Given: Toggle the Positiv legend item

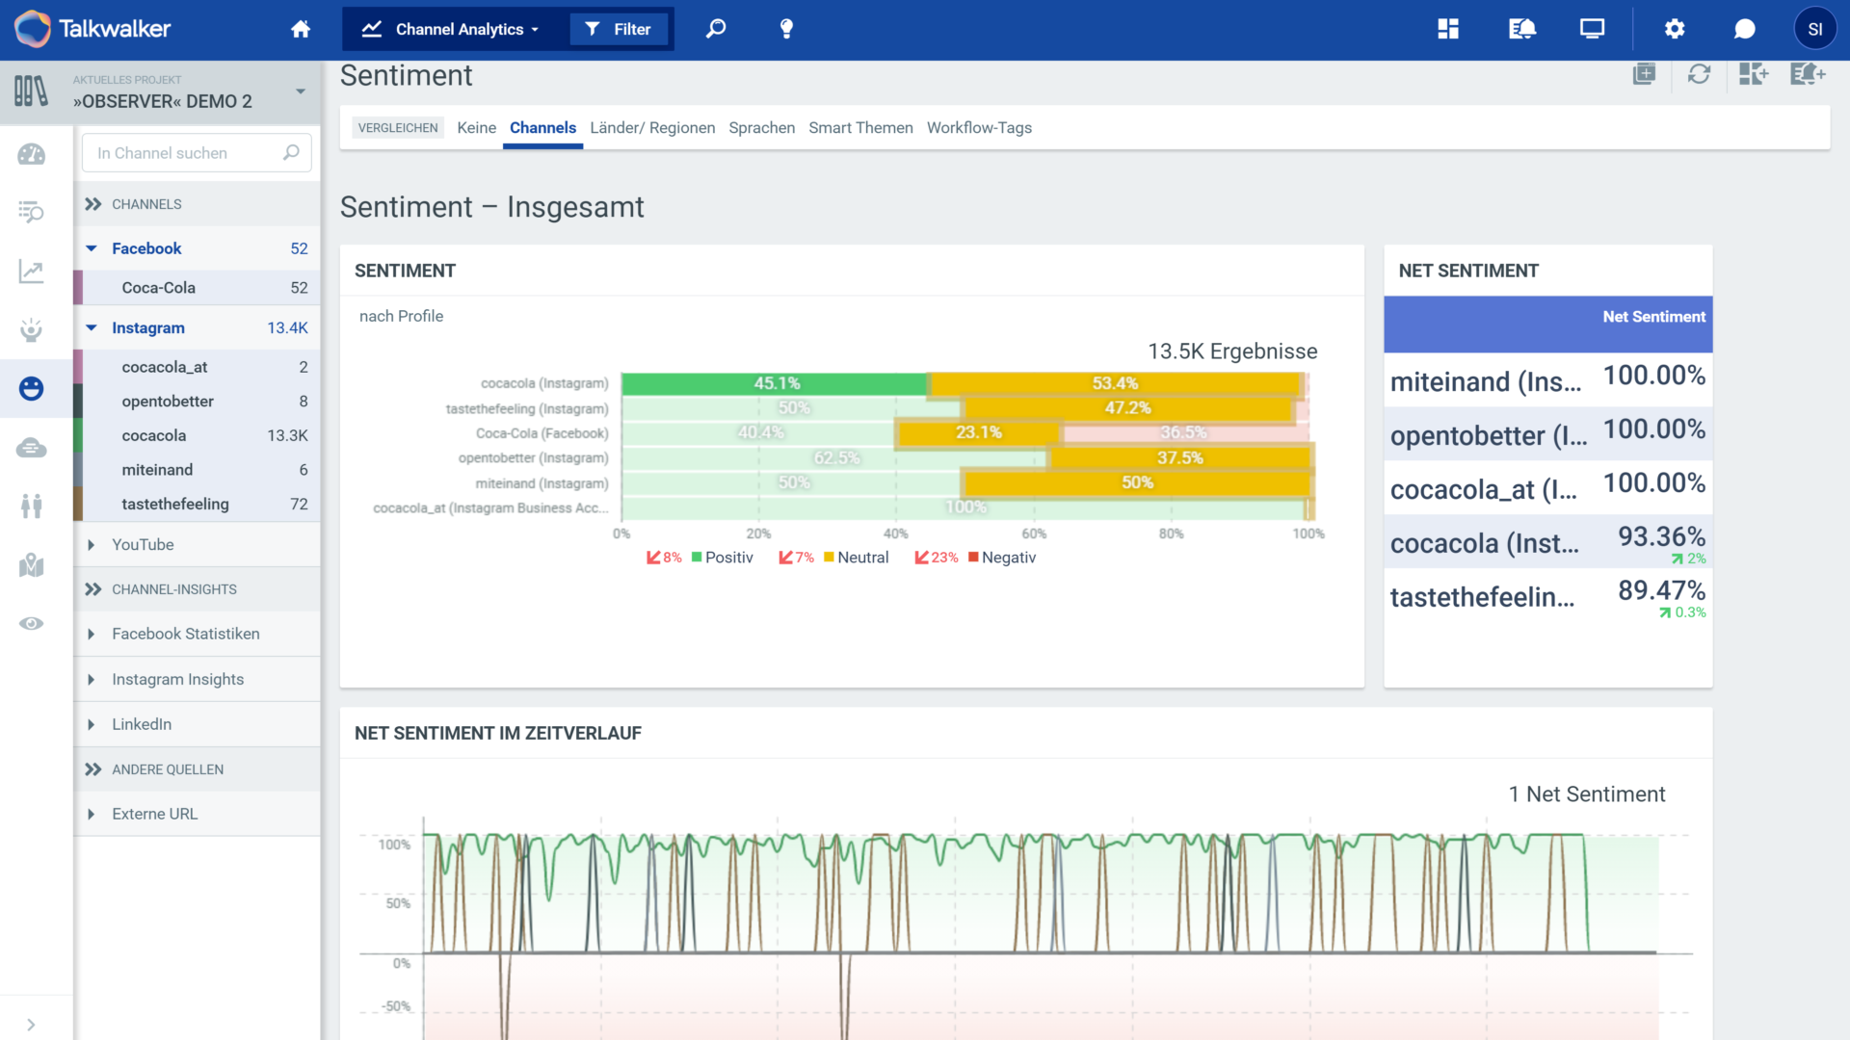Looking at the screenshot, I should pyautogui.click(x=723, y=558).
